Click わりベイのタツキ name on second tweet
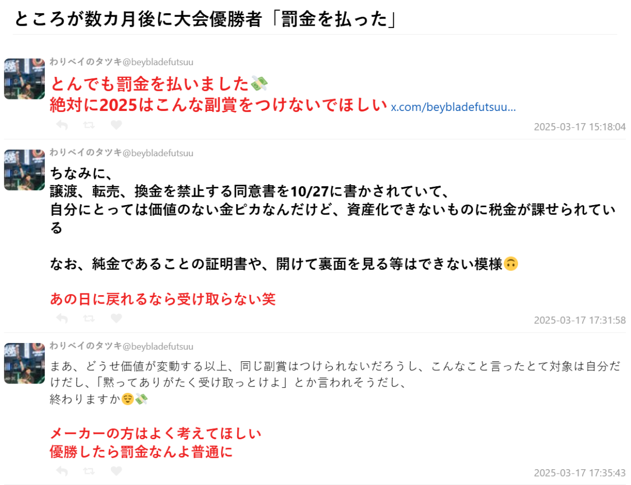 [86, 153]
